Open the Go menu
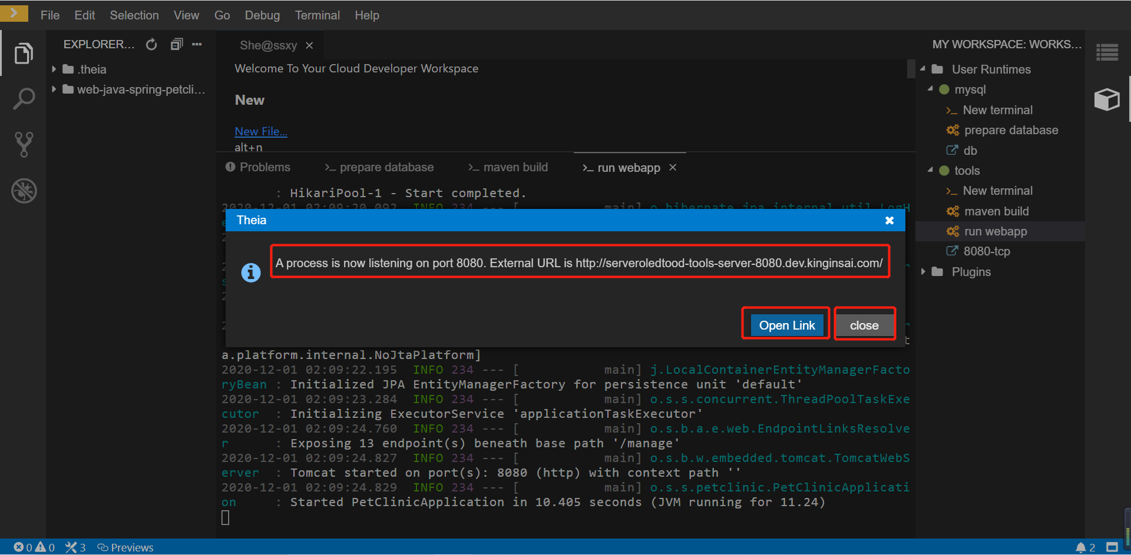 click(222, 15)
